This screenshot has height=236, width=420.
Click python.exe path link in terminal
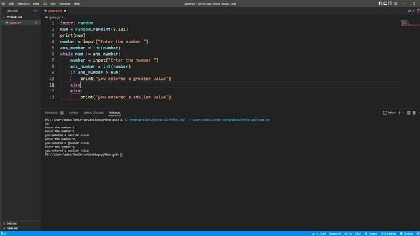pos(155,119)
